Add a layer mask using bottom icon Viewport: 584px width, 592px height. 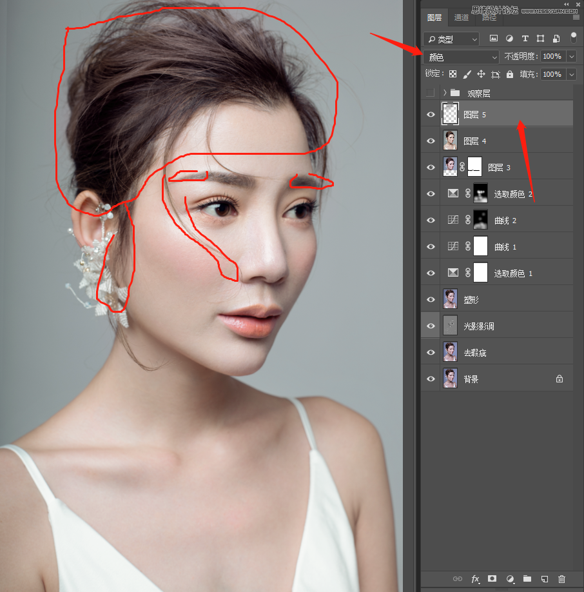coord(492,579)
